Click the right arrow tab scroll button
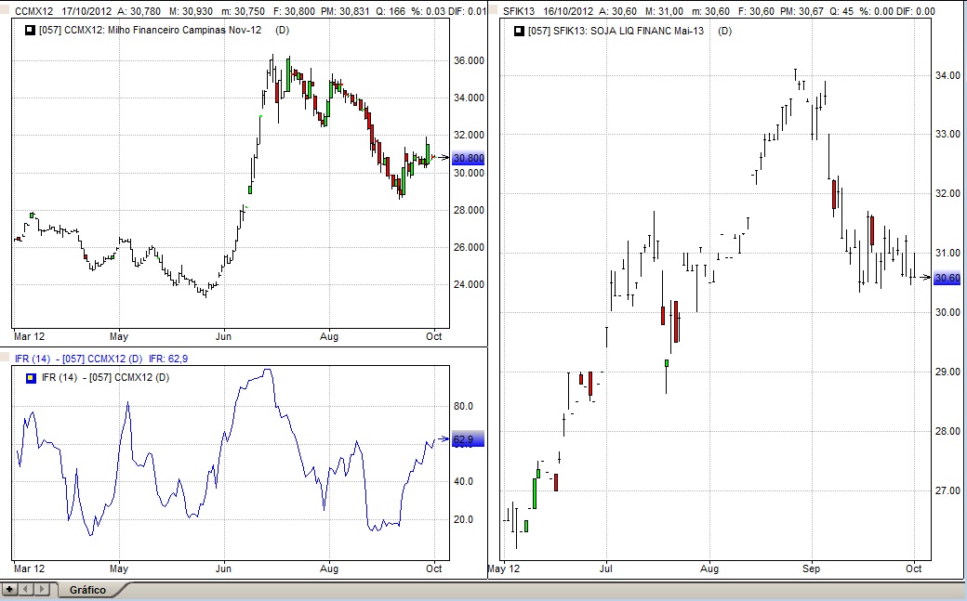 pos(41,589)
